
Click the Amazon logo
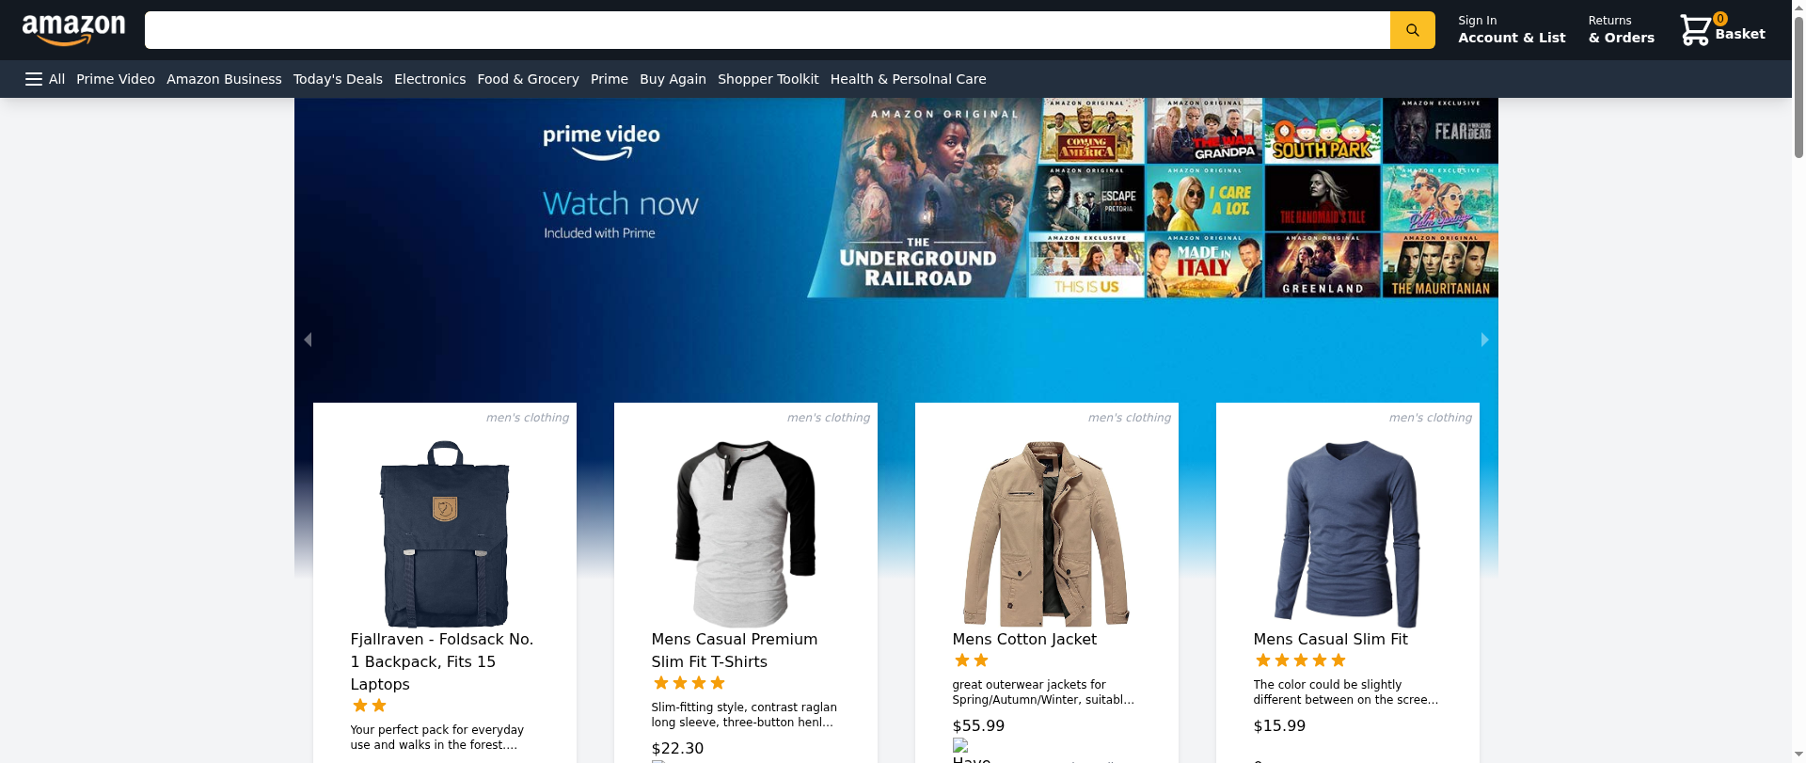pos(73,30)
